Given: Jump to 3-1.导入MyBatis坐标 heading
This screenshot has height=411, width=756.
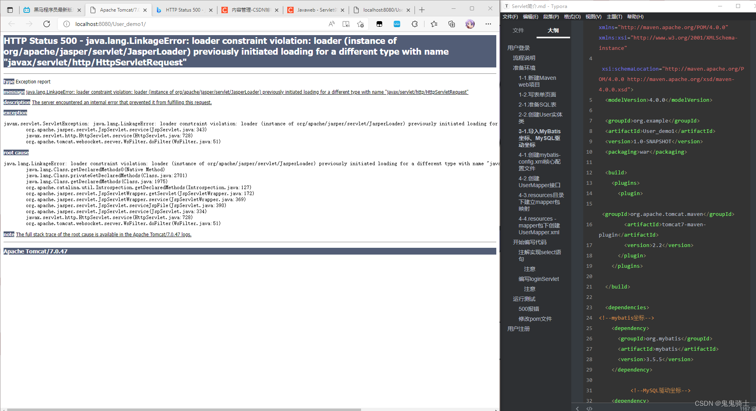Looking at the screenshot, I should click(x=540, y=138).
